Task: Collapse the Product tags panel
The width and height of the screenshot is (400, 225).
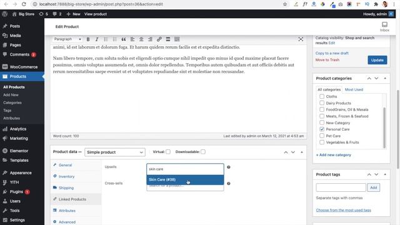Action: point(385,174)
